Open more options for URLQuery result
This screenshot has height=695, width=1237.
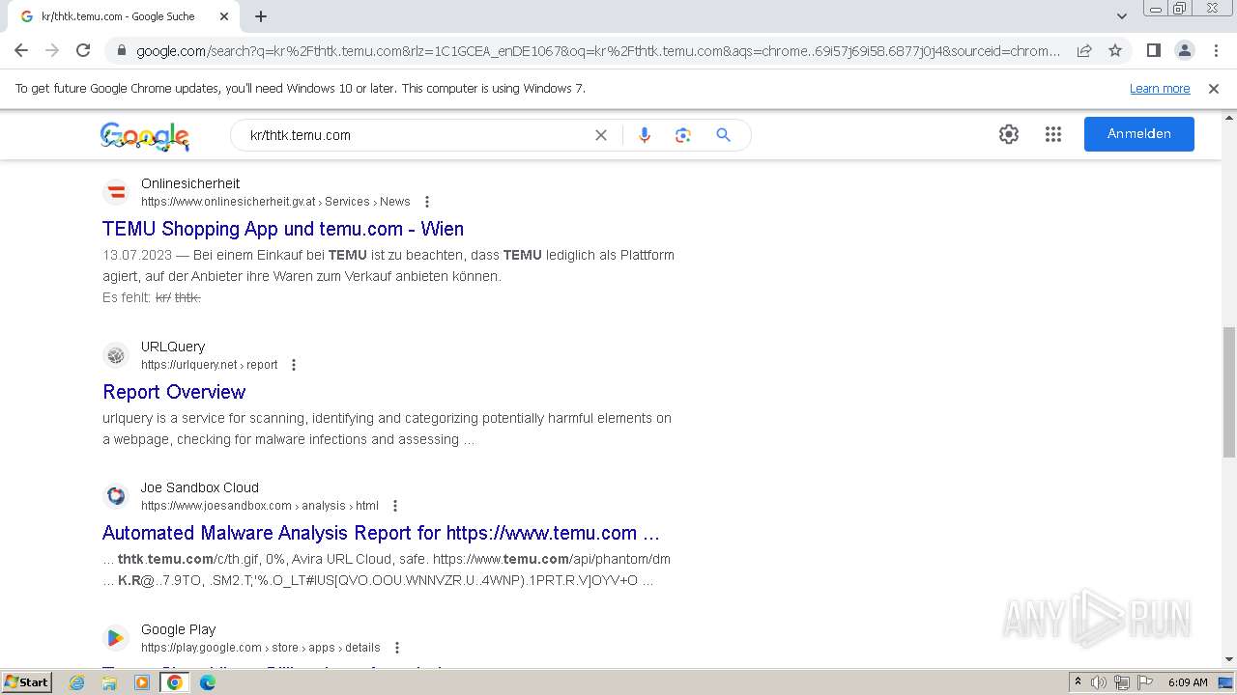pos(294,365)
